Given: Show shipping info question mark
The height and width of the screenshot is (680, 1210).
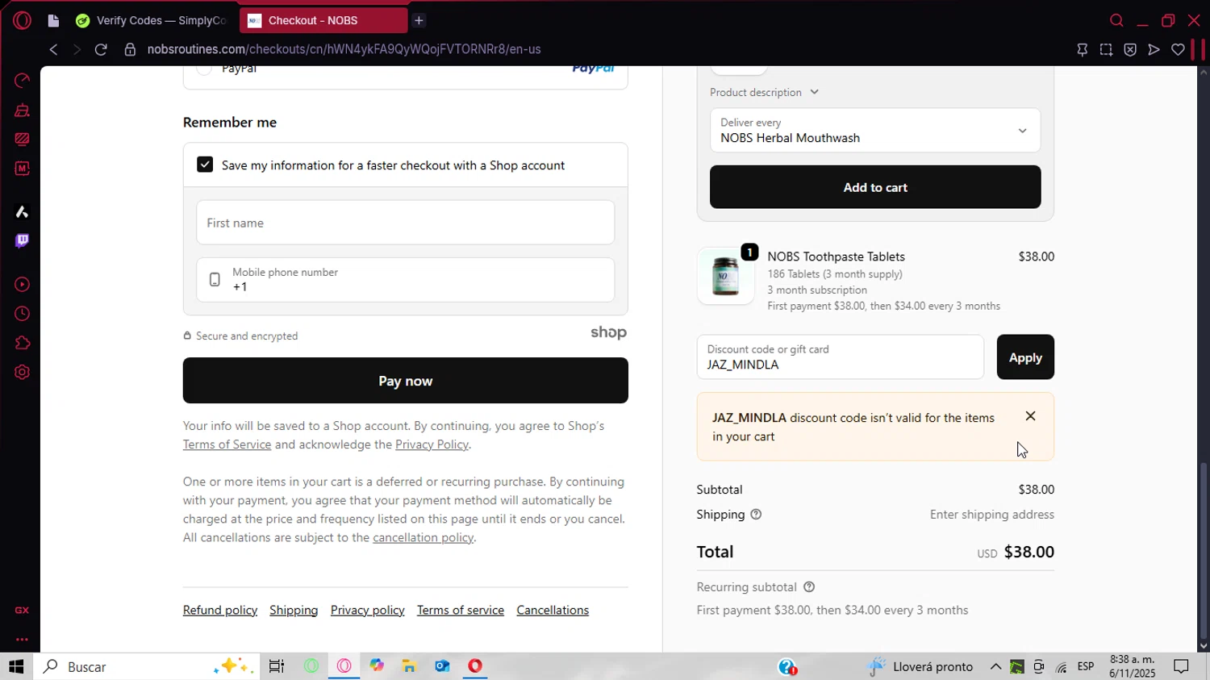Looking at the screenshot, I should point(756,515).
